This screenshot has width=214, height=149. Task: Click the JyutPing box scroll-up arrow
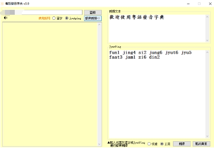pos(207,52)
